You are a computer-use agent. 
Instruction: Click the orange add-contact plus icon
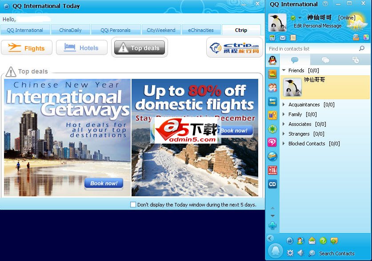[334, 241]
